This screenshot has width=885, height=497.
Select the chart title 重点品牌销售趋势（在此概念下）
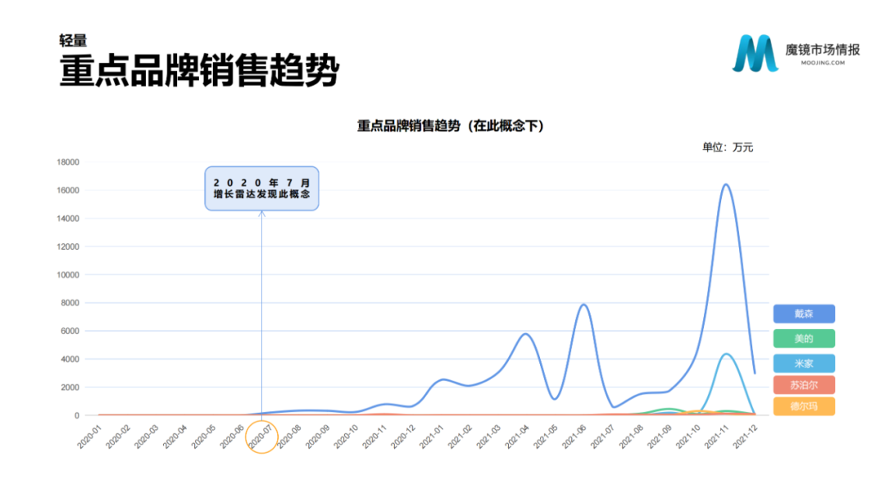(x=450, y=126)
